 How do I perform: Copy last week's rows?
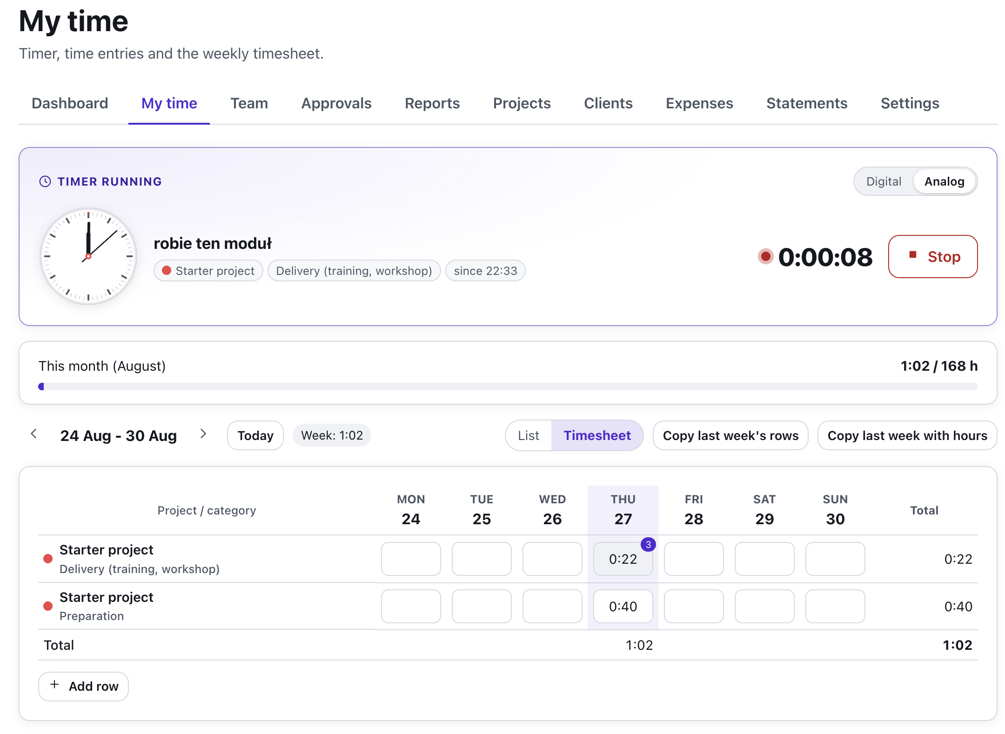click(730, 435)
